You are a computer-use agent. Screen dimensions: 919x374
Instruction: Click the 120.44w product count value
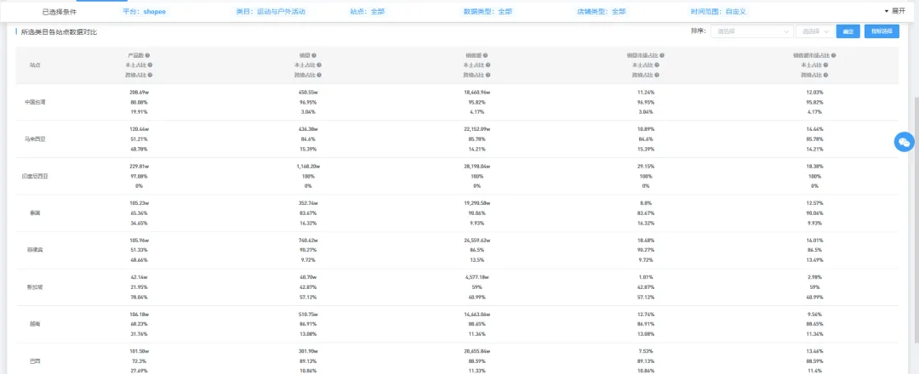pos(140,128)
